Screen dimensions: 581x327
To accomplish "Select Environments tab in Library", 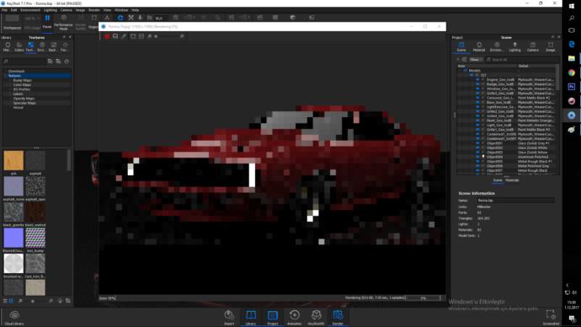I will [x=42, y=46].
